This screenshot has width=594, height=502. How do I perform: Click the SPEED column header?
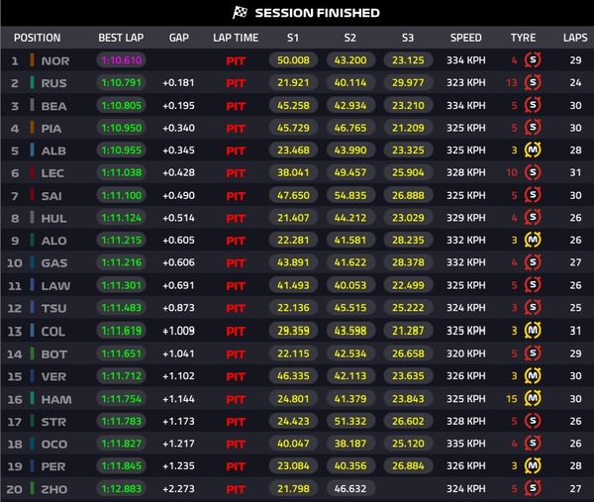tap(466, 38)
